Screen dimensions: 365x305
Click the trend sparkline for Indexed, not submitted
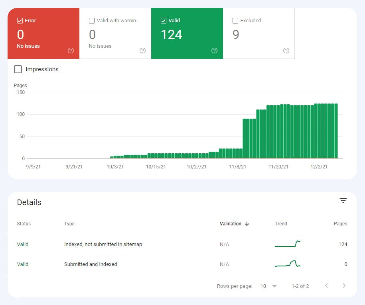pyautogui.click(x=288, y=244)
